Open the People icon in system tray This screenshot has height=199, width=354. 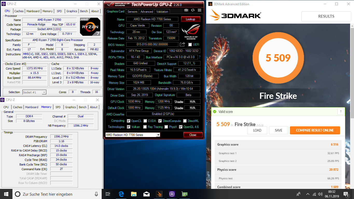pos(299,194)
